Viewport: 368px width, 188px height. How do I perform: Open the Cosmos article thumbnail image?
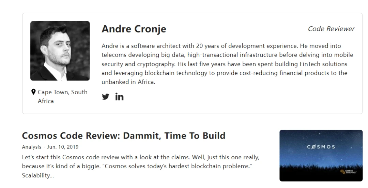coord(321,155)
